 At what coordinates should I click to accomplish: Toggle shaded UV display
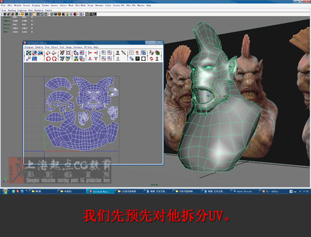click(x=143, y=53)
